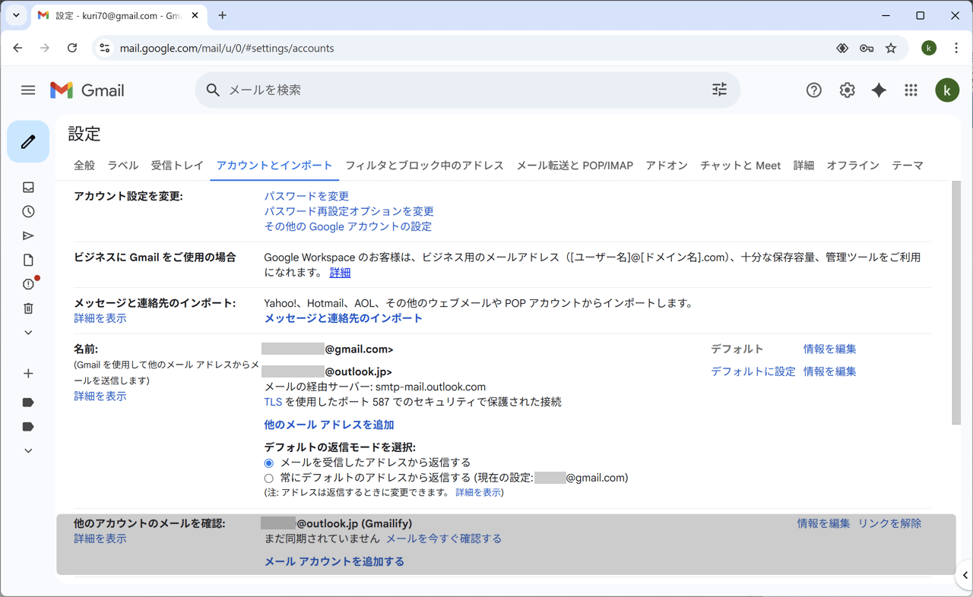Image resolution: width=973 pixels, height=597 pixels.
Task: Expand more labels chevron in sidebar
Action: click(28, 451)
